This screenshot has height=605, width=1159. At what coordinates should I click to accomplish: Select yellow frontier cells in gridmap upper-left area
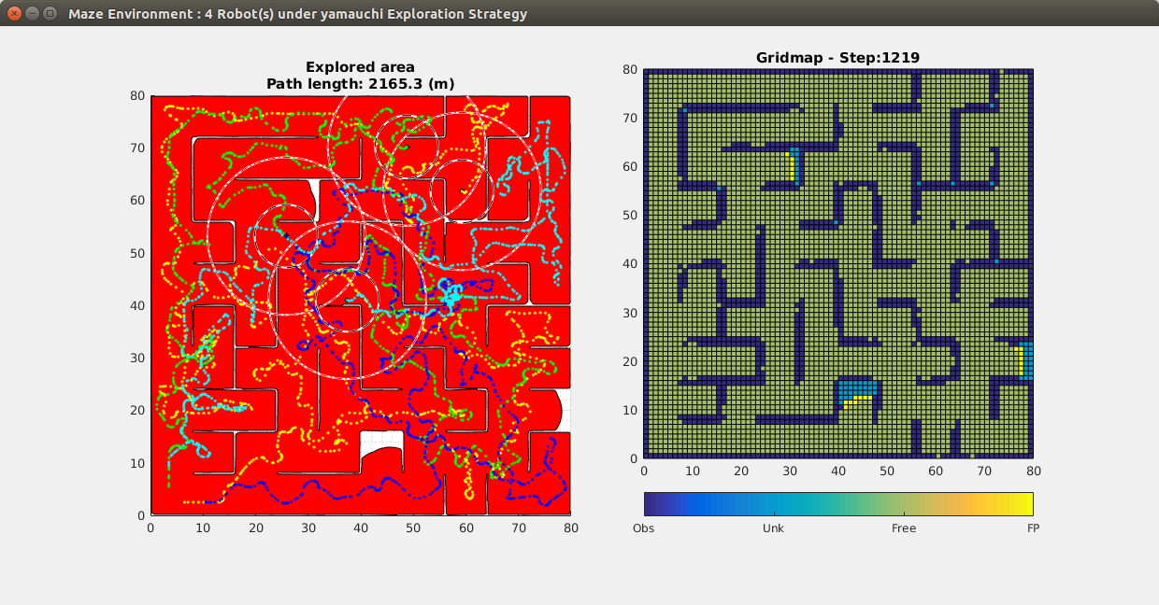[x=793, y=168]
